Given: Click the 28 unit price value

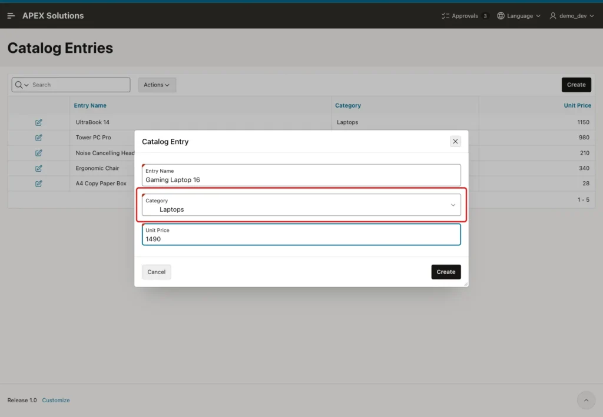Looking at the screenshot, I should (586, 184).
